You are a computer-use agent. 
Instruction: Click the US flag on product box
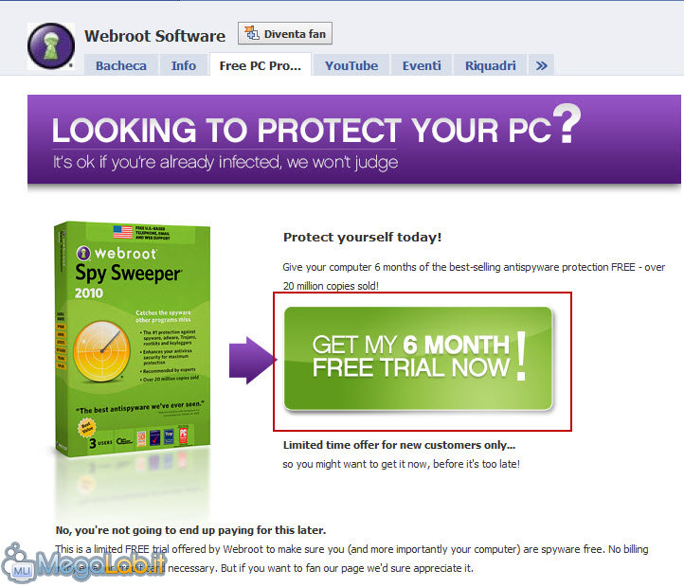122,232
